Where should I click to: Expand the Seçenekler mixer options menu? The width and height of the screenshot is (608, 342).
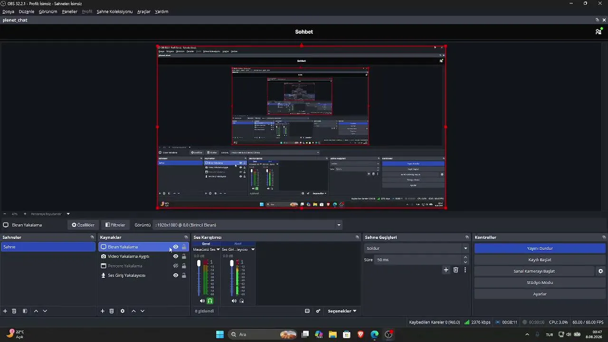click(x=342, y=311)
